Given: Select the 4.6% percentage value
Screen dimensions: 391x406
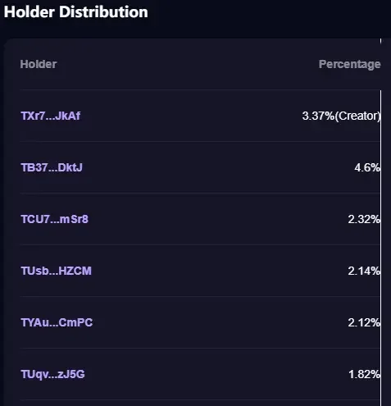Looking at the screenshot, I should [x=367, y=167].
